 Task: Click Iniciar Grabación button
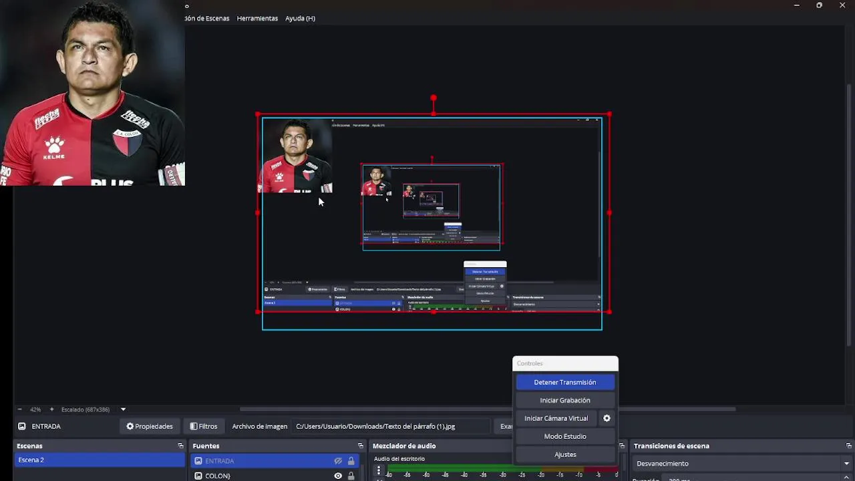pyautogui.click(x=565, y=400)
